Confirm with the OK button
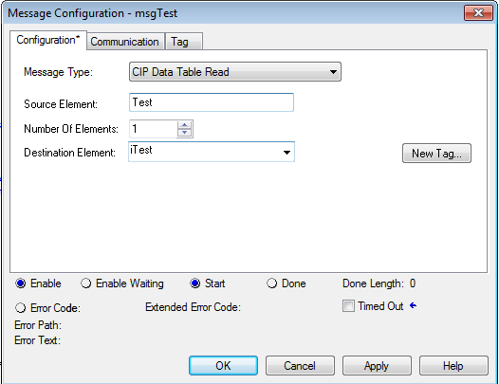 tap(223, 366)
